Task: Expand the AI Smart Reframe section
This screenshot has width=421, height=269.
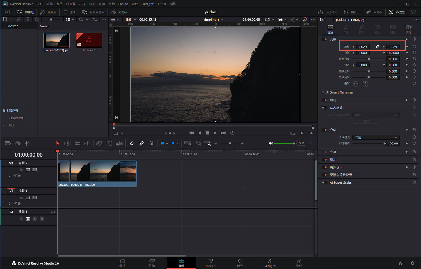Action: coord(323,92)
